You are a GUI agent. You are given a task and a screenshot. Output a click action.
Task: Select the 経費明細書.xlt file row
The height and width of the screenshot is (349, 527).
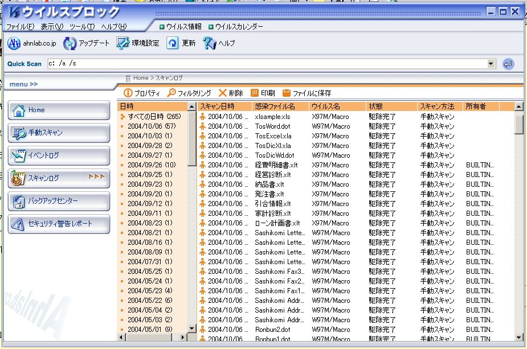(356, 165)
